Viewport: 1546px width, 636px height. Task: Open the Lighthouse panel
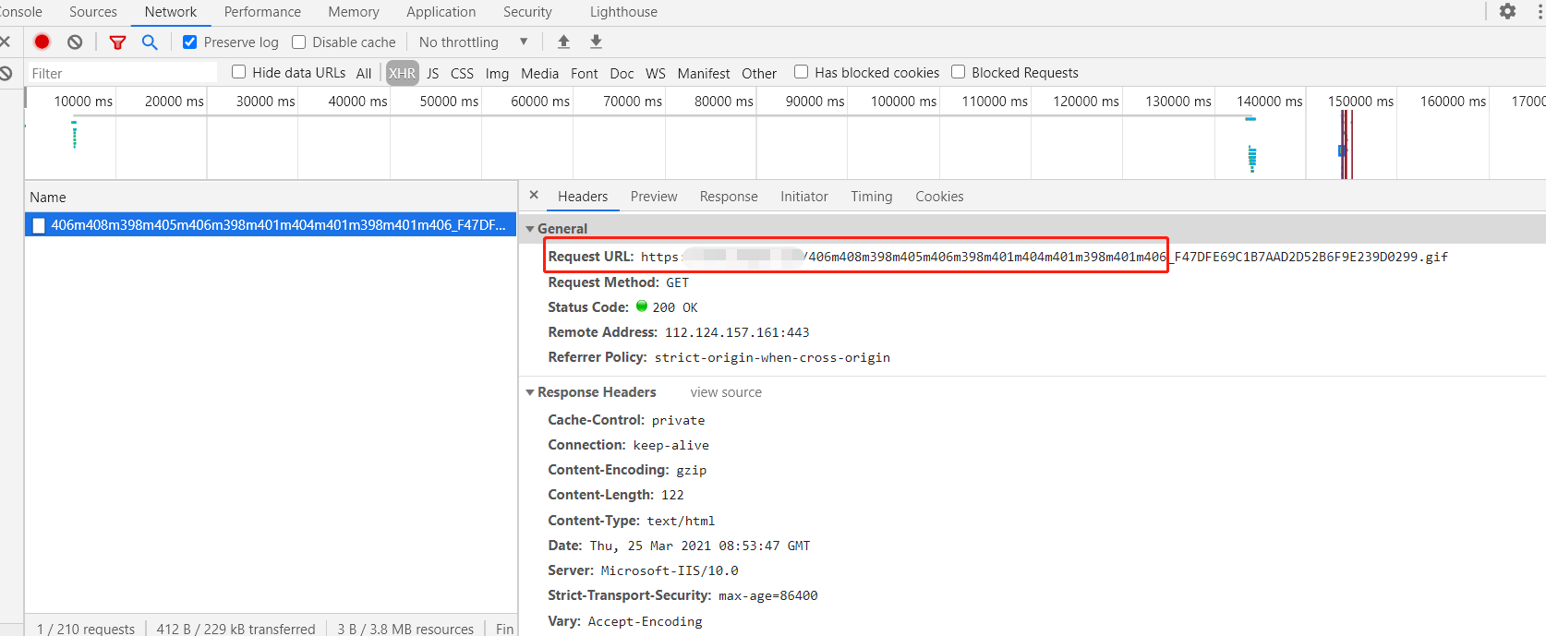pos(623,12)
